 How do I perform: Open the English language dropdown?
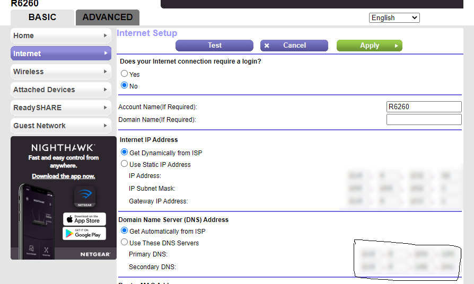pos(394,18)
